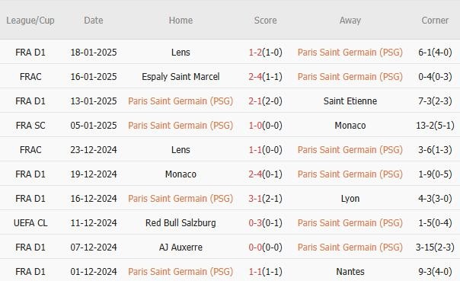Click Lyon in the Away column
Viewport: 460px width, 281px height.
click(x=350, y=199)
